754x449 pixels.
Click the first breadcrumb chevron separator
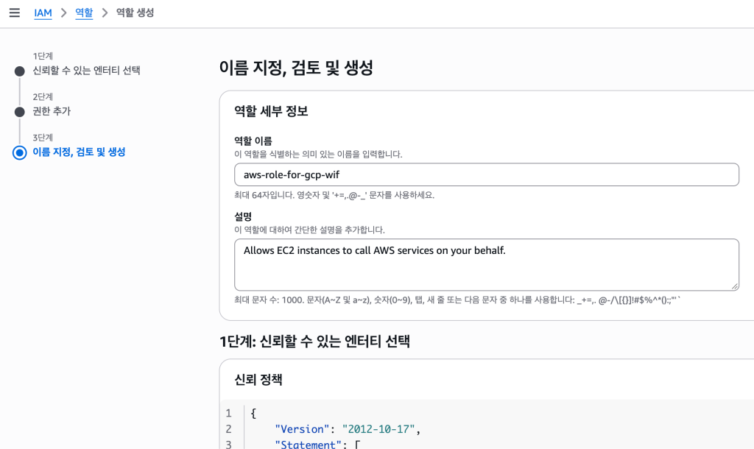click(63, 13)
